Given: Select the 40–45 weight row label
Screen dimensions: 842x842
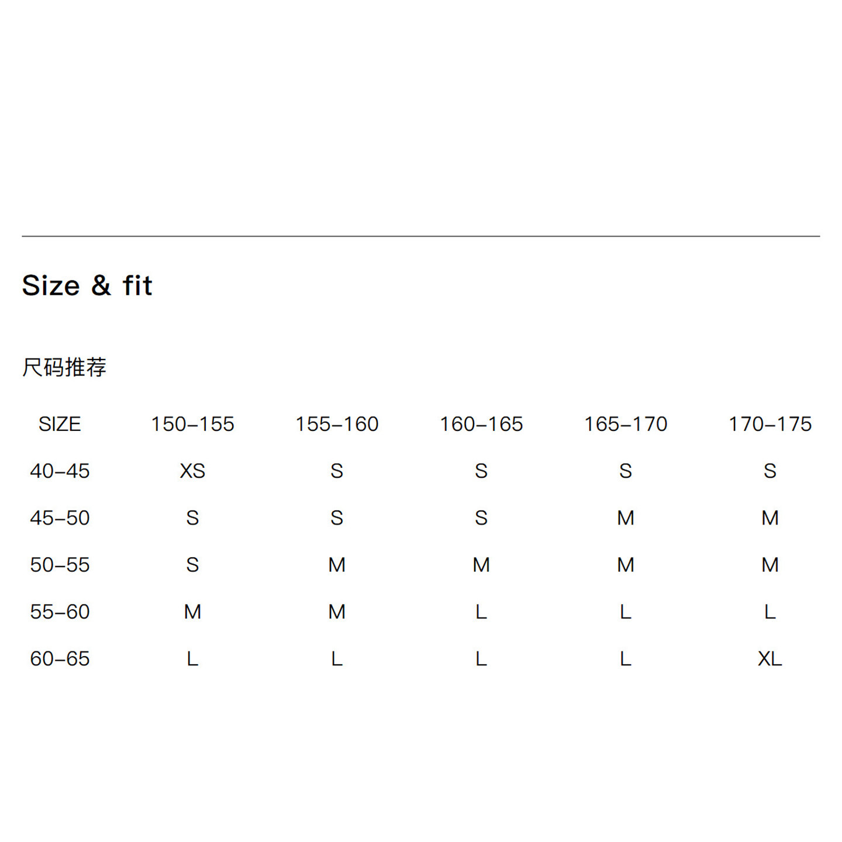Looking at the screenshot, I should click(x=60, y=471).
